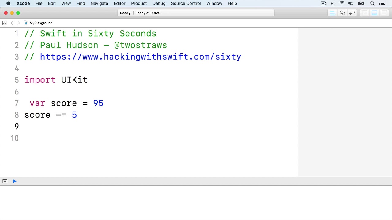Open the Editor menu
This screenshot has height=220, width=392.
click(119, 3)
